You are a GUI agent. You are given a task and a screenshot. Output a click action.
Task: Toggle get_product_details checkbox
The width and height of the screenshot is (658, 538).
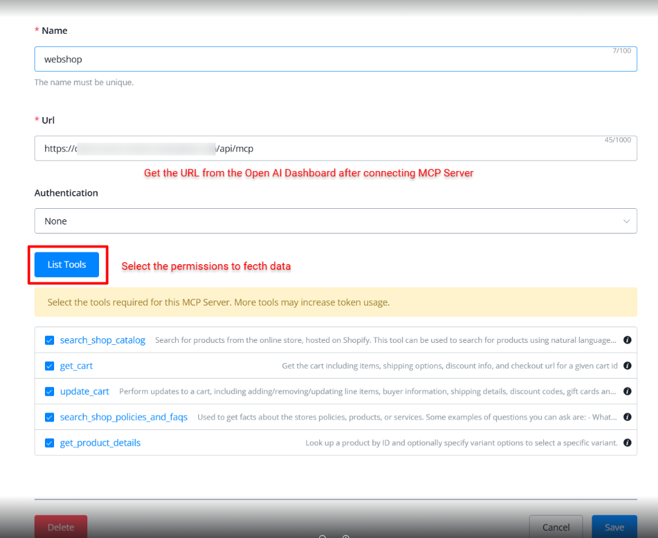50,443
